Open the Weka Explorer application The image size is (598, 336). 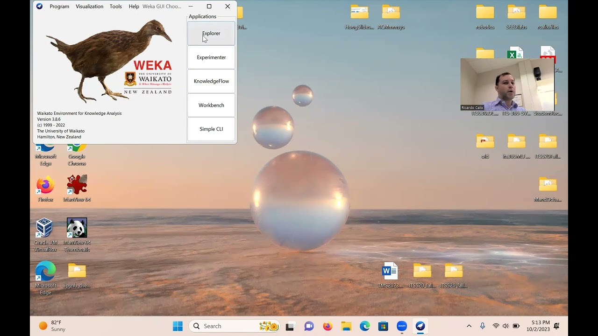[211, 34]
